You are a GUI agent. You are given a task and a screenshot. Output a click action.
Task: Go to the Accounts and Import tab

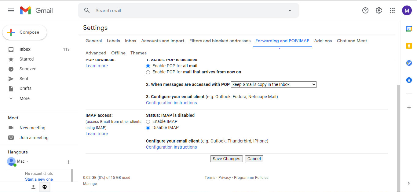pyautogui.click(x=163, y=41)
